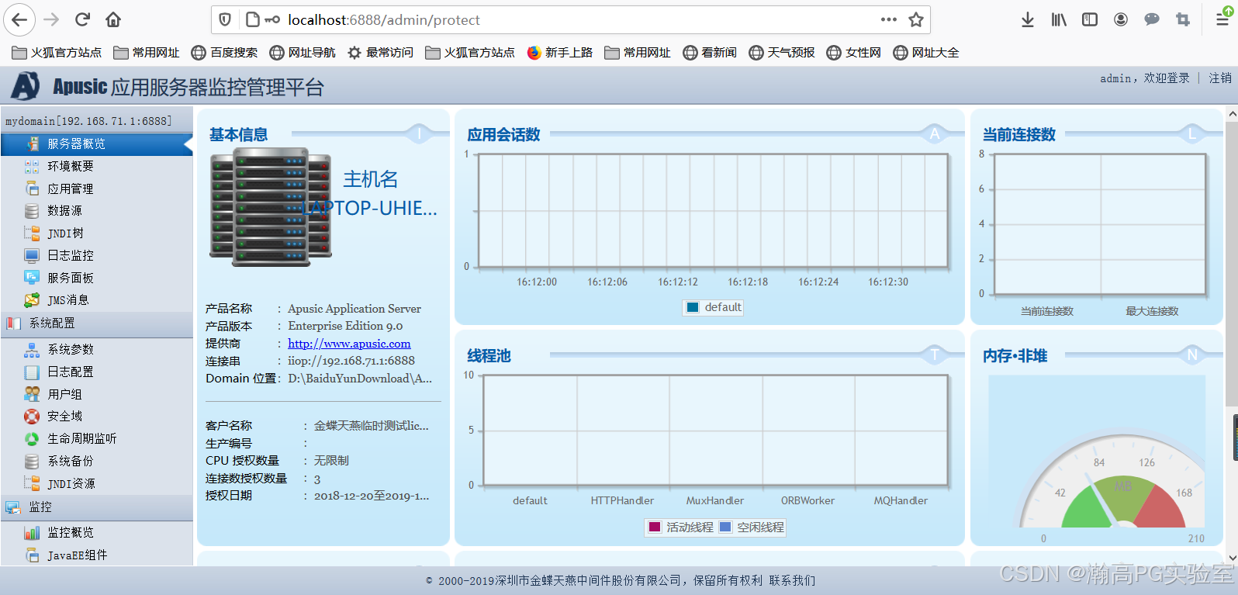Open the page actions three-dot menu
This screenshot has height=595, width=1238.
pyautogui.click(x=889, y=19)
